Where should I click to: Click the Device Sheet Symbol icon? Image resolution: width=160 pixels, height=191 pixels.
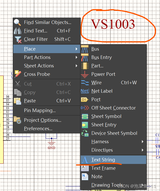coord(85,133)
